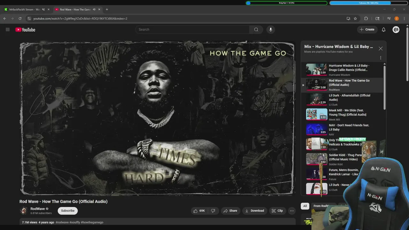Click the video player to pause

pos(157,118)
